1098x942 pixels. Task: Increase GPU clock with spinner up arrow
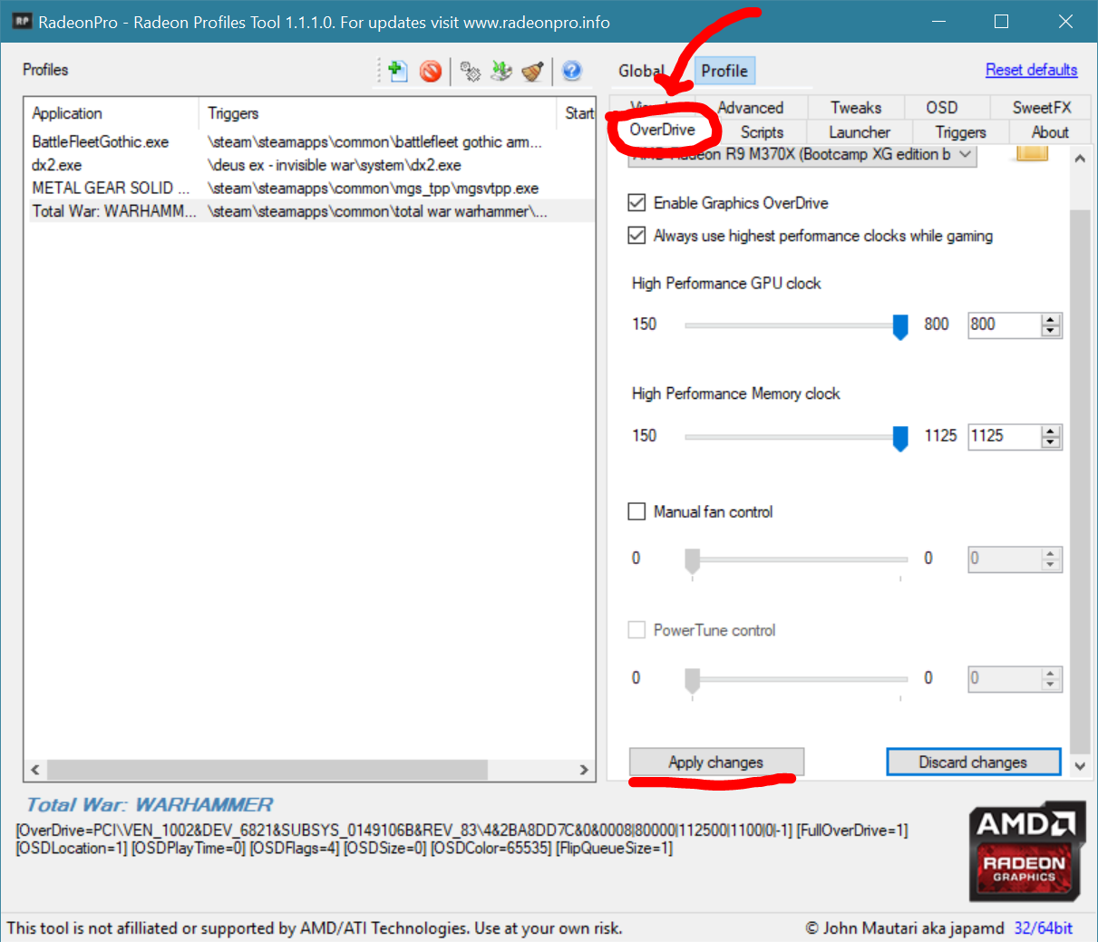(x=1051, y=319)
